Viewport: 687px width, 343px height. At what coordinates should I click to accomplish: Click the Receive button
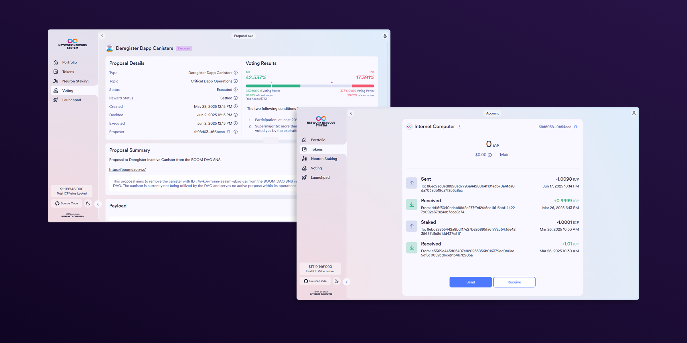point(514,282)
